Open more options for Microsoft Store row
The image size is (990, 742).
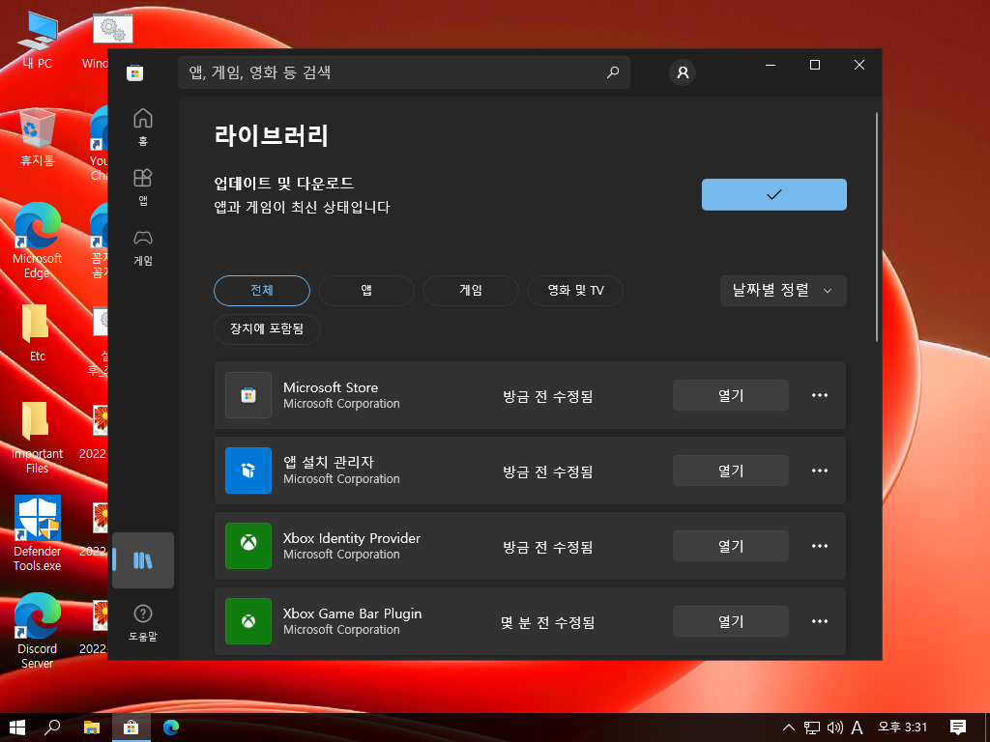point(820,395)
